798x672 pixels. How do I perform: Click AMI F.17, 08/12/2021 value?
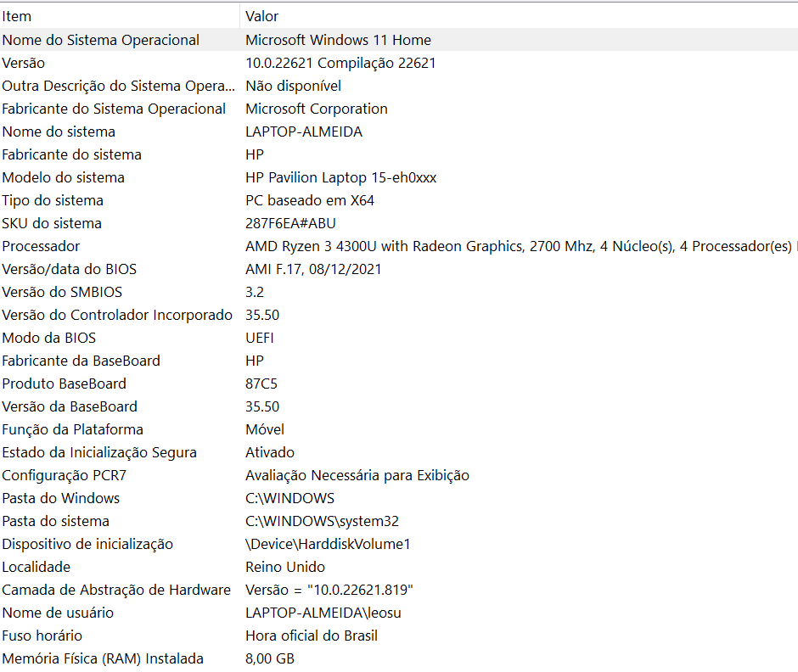tap(313, 269)
